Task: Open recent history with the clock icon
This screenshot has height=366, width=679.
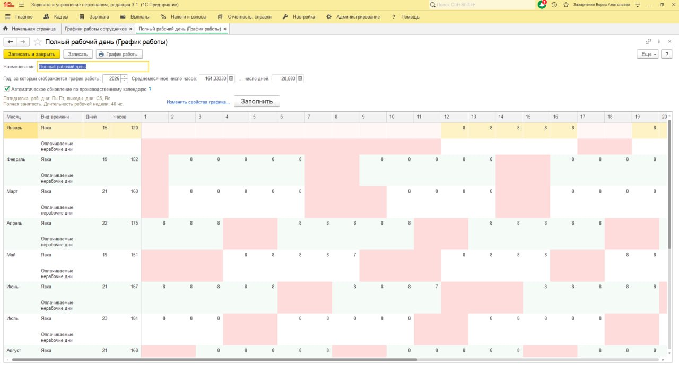Action: tap(553, 5)
